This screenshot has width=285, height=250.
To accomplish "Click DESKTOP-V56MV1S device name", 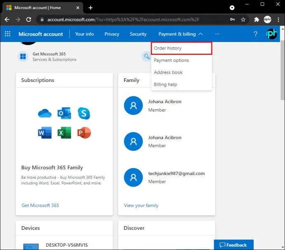I will [x=66, y=245].
